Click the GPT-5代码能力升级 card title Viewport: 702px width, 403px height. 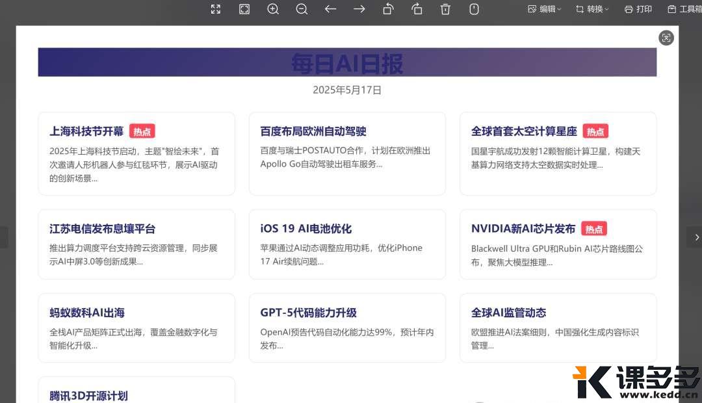click(309, 313)
